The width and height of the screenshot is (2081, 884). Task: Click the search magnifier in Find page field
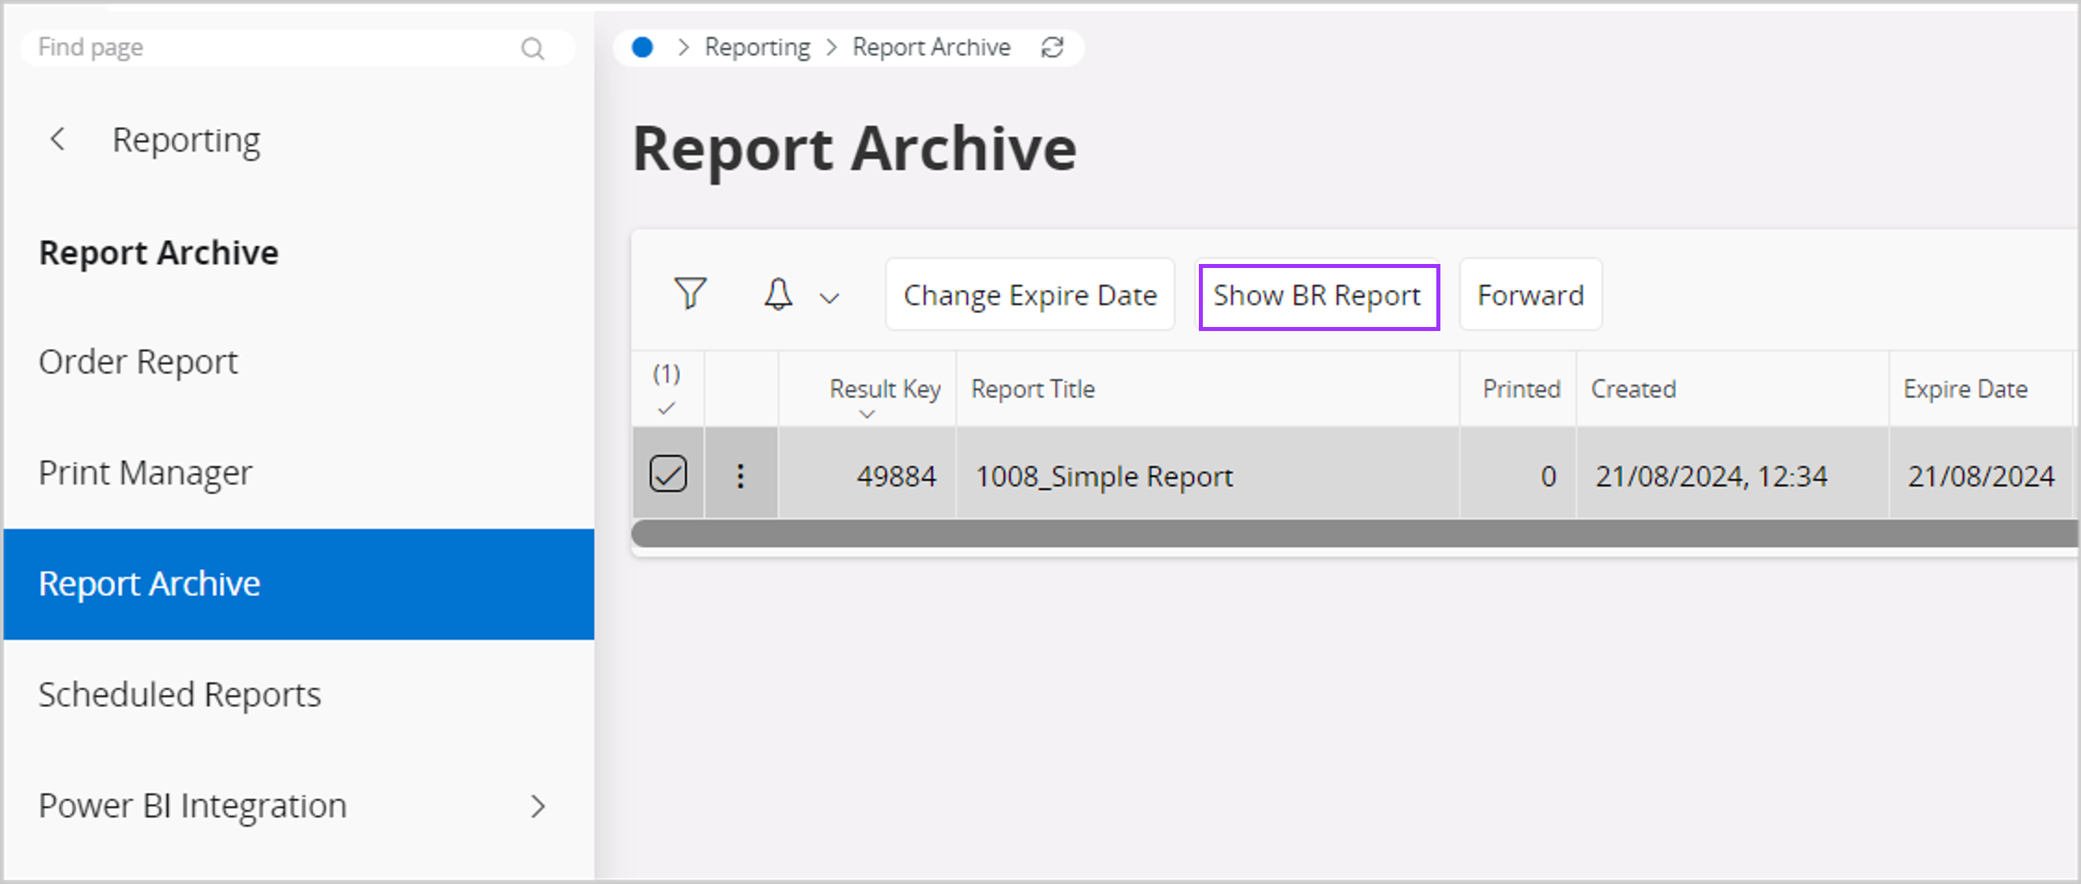tap(532, 48)
